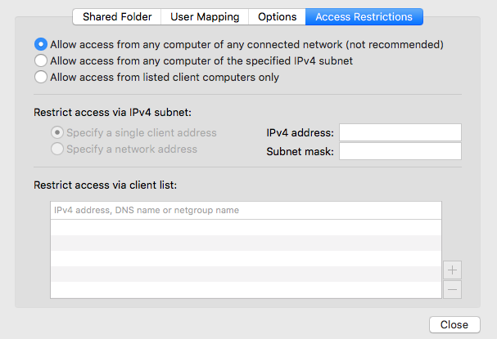Focus the IPv4 address field
Viewport: 497px width, 339px height.
[x=400, y=132]
